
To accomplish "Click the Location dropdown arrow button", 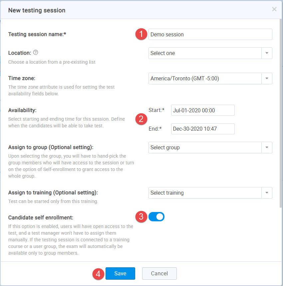I will pyautogui.click(x=267, y=53).
